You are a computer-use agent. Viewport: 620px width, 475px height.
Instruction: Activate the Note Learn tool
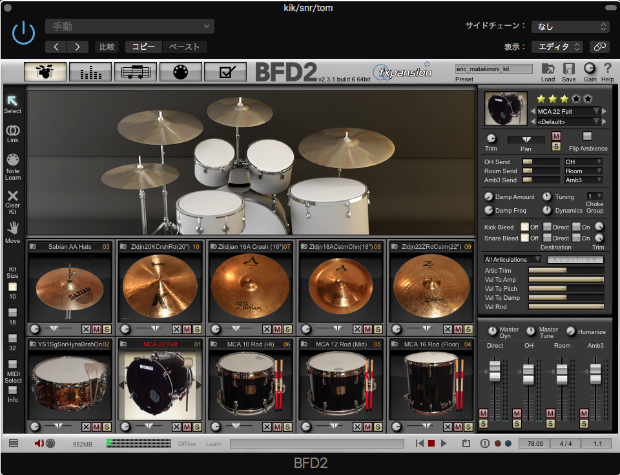pos(12,160)
